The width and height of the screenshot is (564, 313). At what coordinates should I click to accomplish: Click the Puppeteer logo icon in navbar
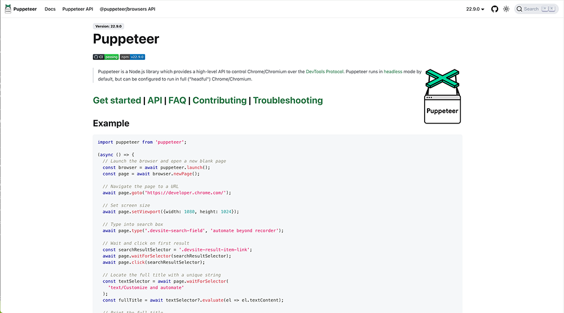8,9
